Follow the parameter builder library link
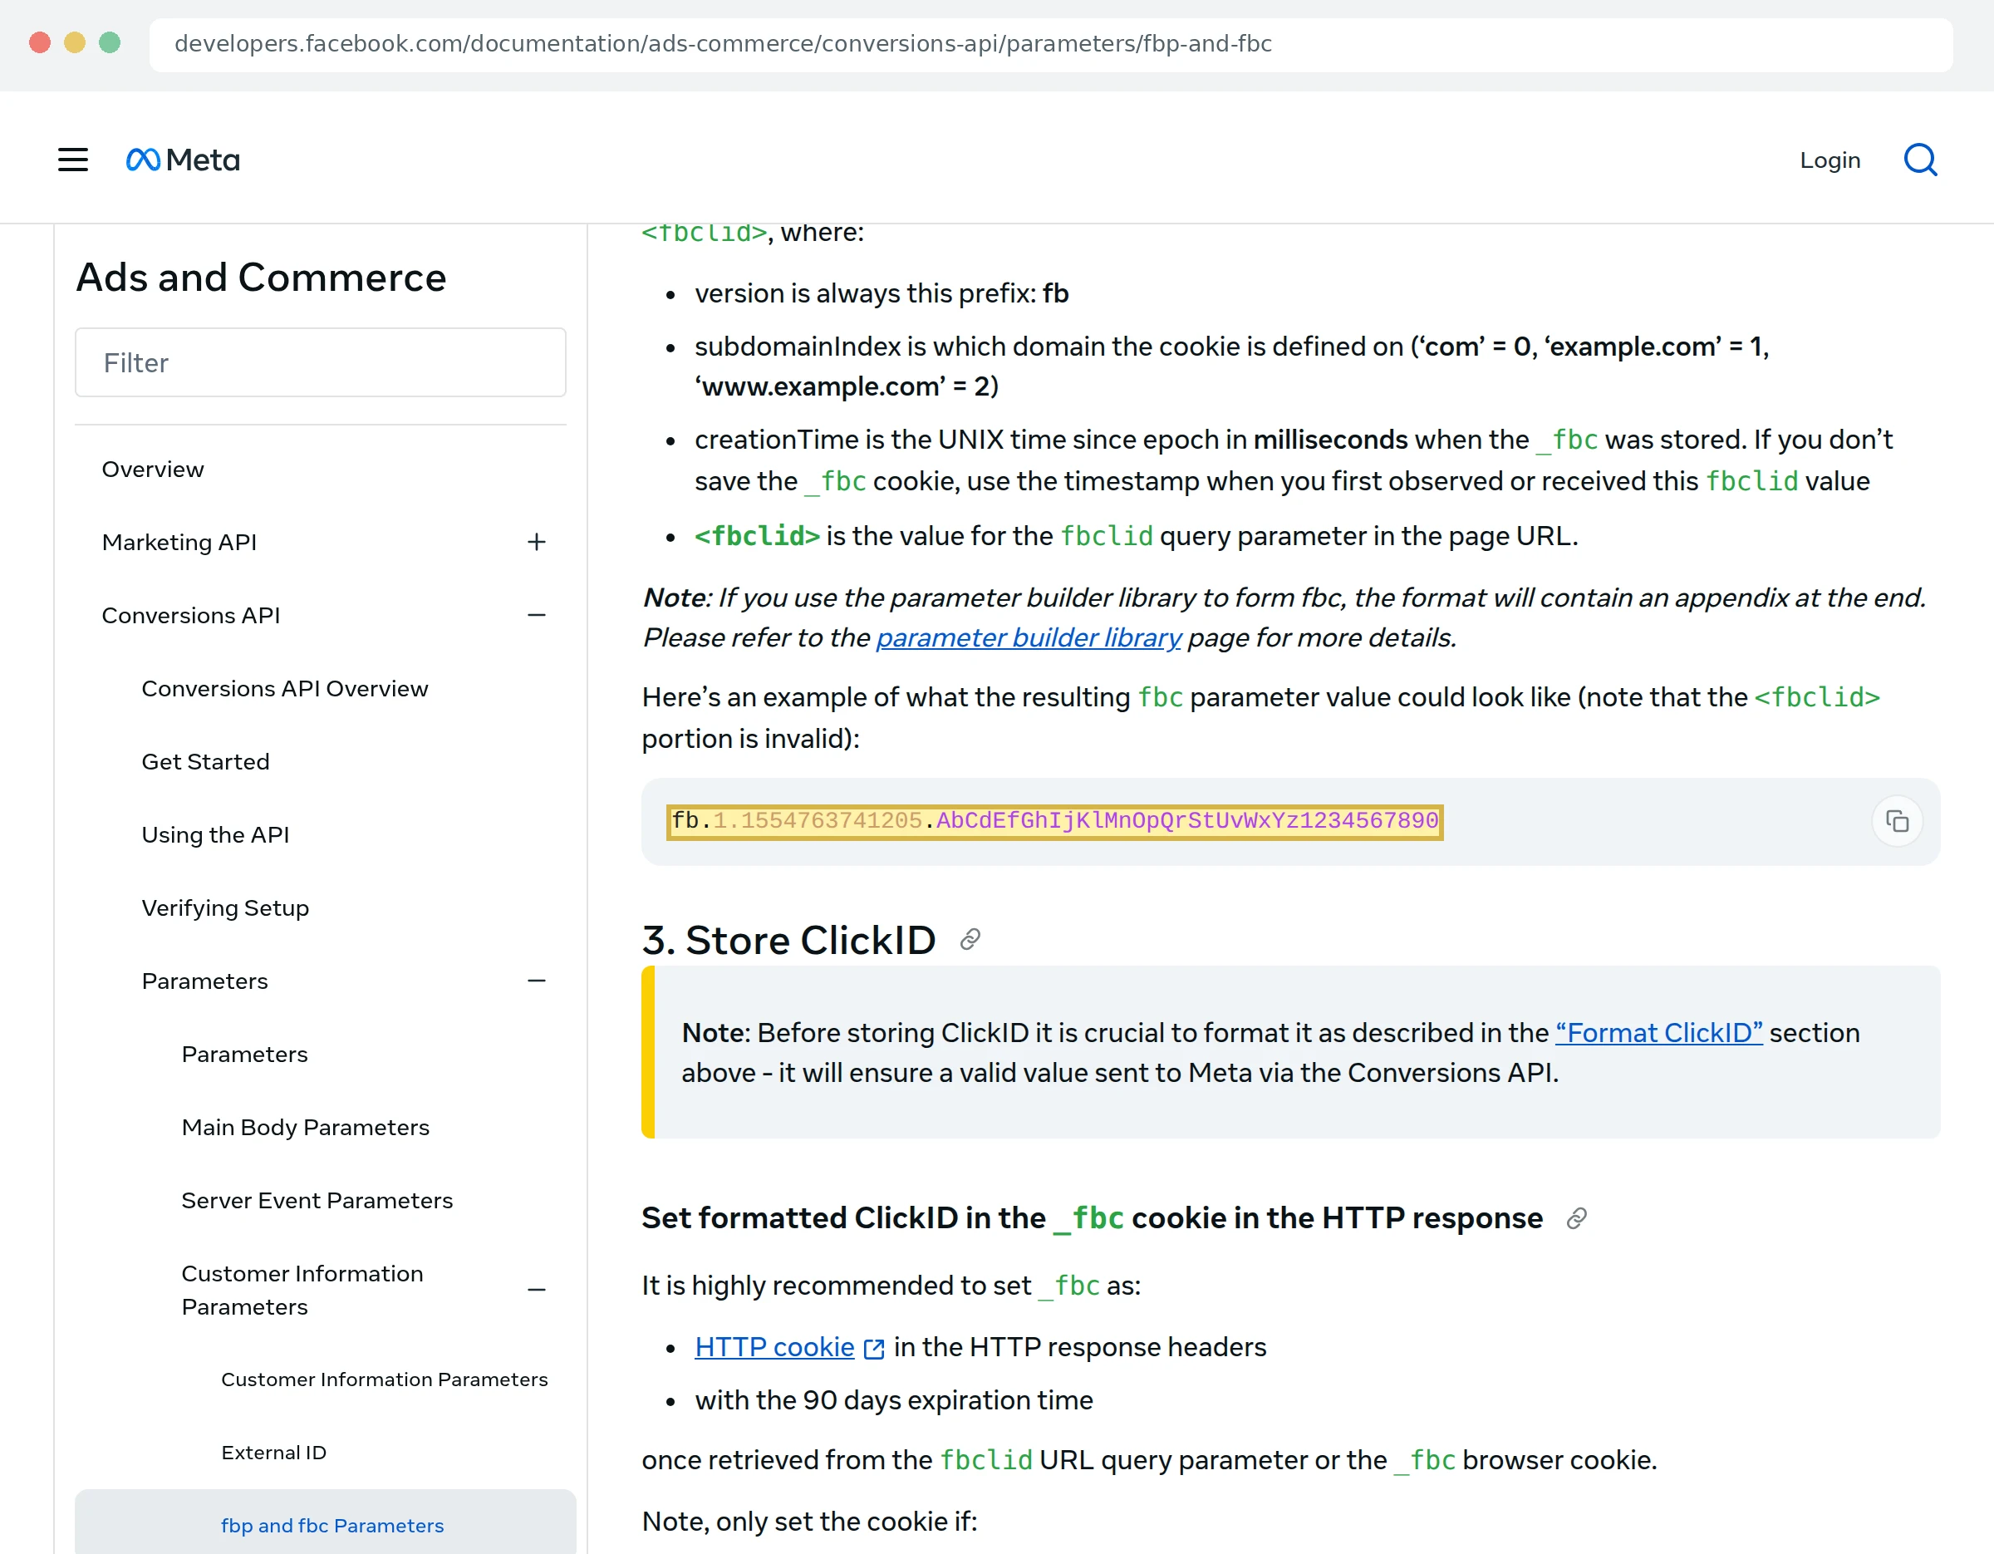 point(1028,637)
